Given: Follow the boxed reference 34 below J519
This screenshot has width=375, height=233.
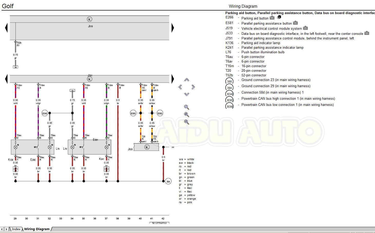Looking at the screenshot, I should click(x=15, y=67).
